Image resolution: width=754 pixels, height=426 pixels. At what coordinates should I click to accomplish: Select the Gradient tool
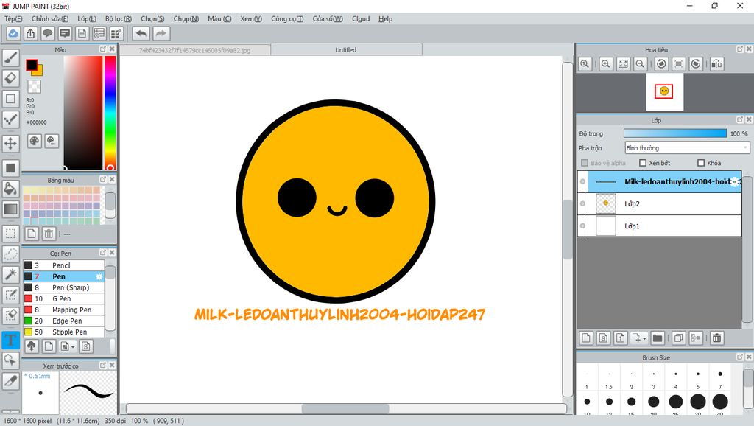click(10, 209)
